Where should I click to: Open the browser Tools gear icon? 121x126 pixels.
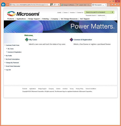point(118,5)
